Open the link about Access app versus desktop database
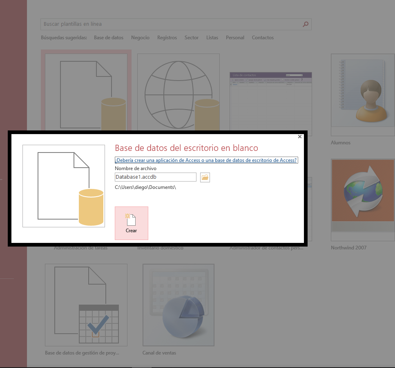The image size is (395, 368). point(206,160)
